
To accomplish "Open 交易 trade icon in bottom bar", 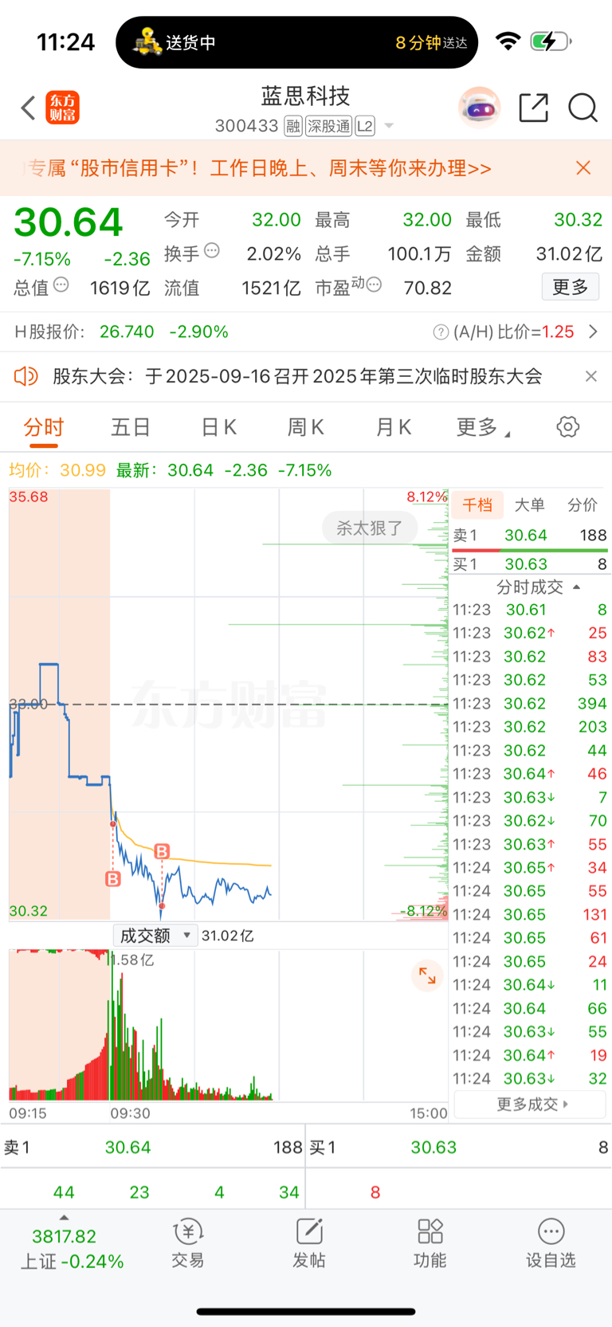I will (188, 1243).
